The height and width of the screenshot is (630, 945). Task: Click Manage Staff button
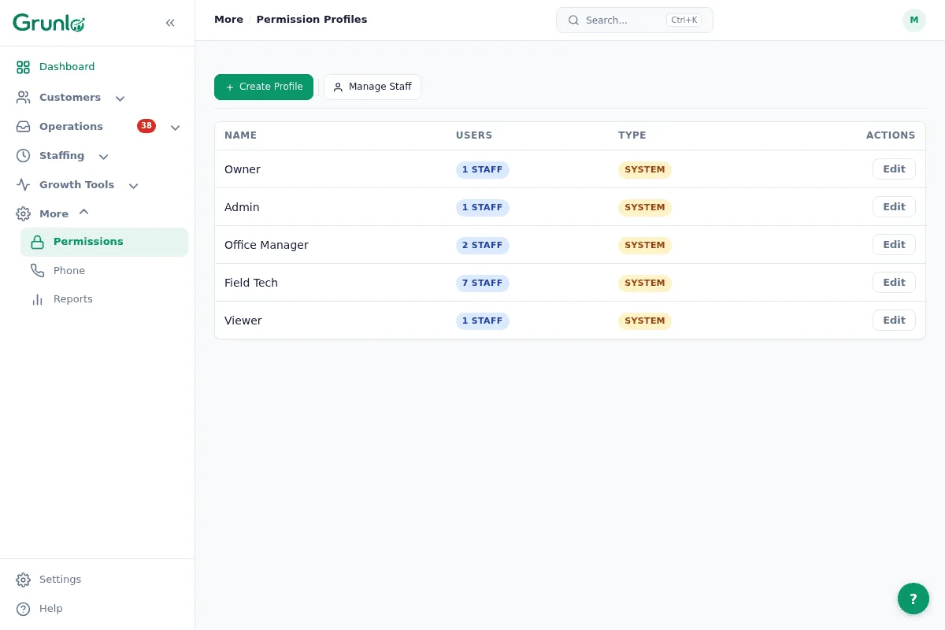pos(372,87)
